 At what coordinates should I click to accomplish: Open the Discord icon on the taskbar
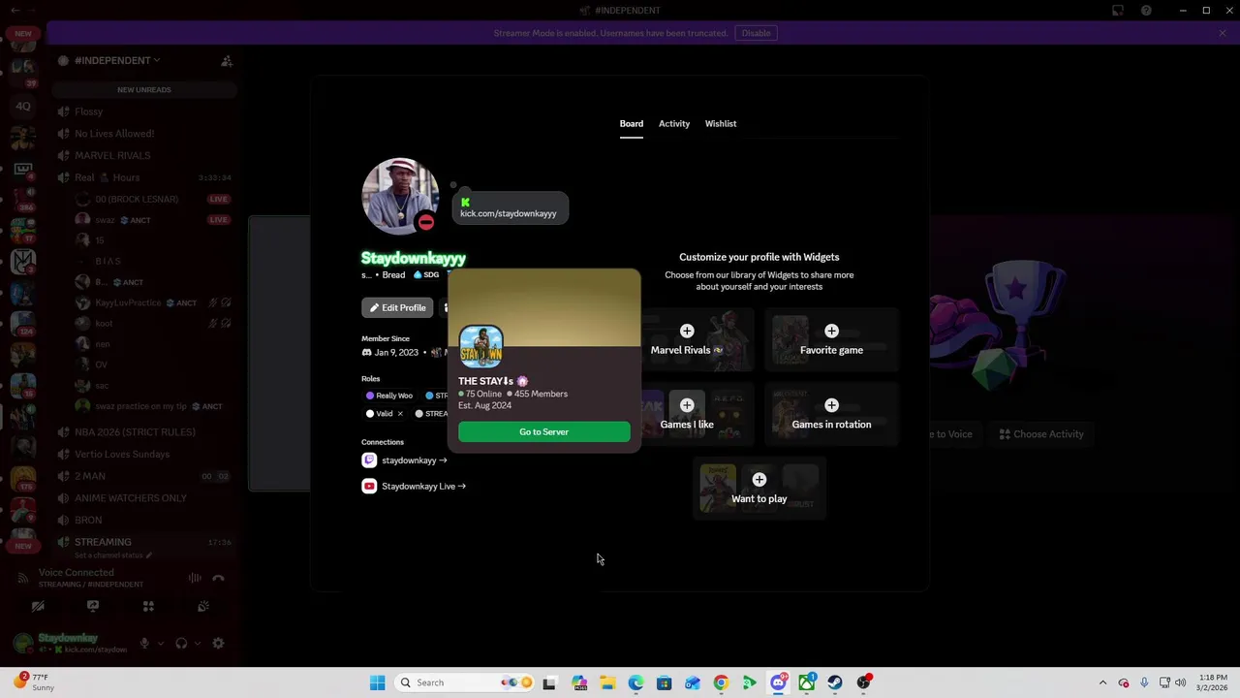coord(778,682)
